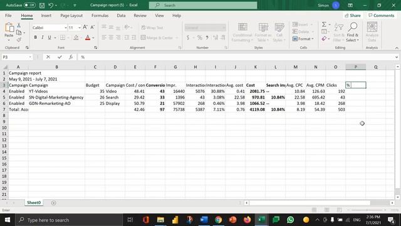Click the Cancel X formula bar icon
This screenshot has height=226, width=401.
coord(48,57)
